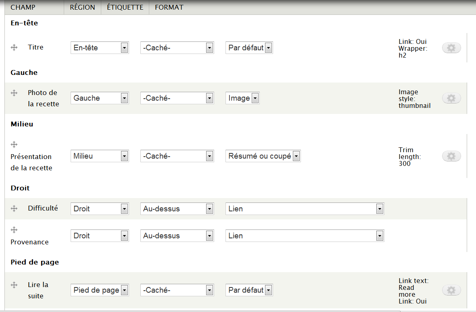Open the Titre region dropdown showing En-tête
476x312 pixels.
click(100, 48)
